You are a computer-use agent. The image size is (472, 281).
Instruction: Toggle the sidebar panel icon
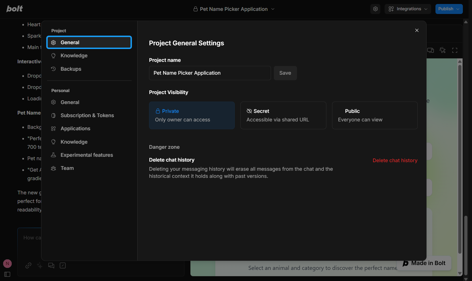7,274
